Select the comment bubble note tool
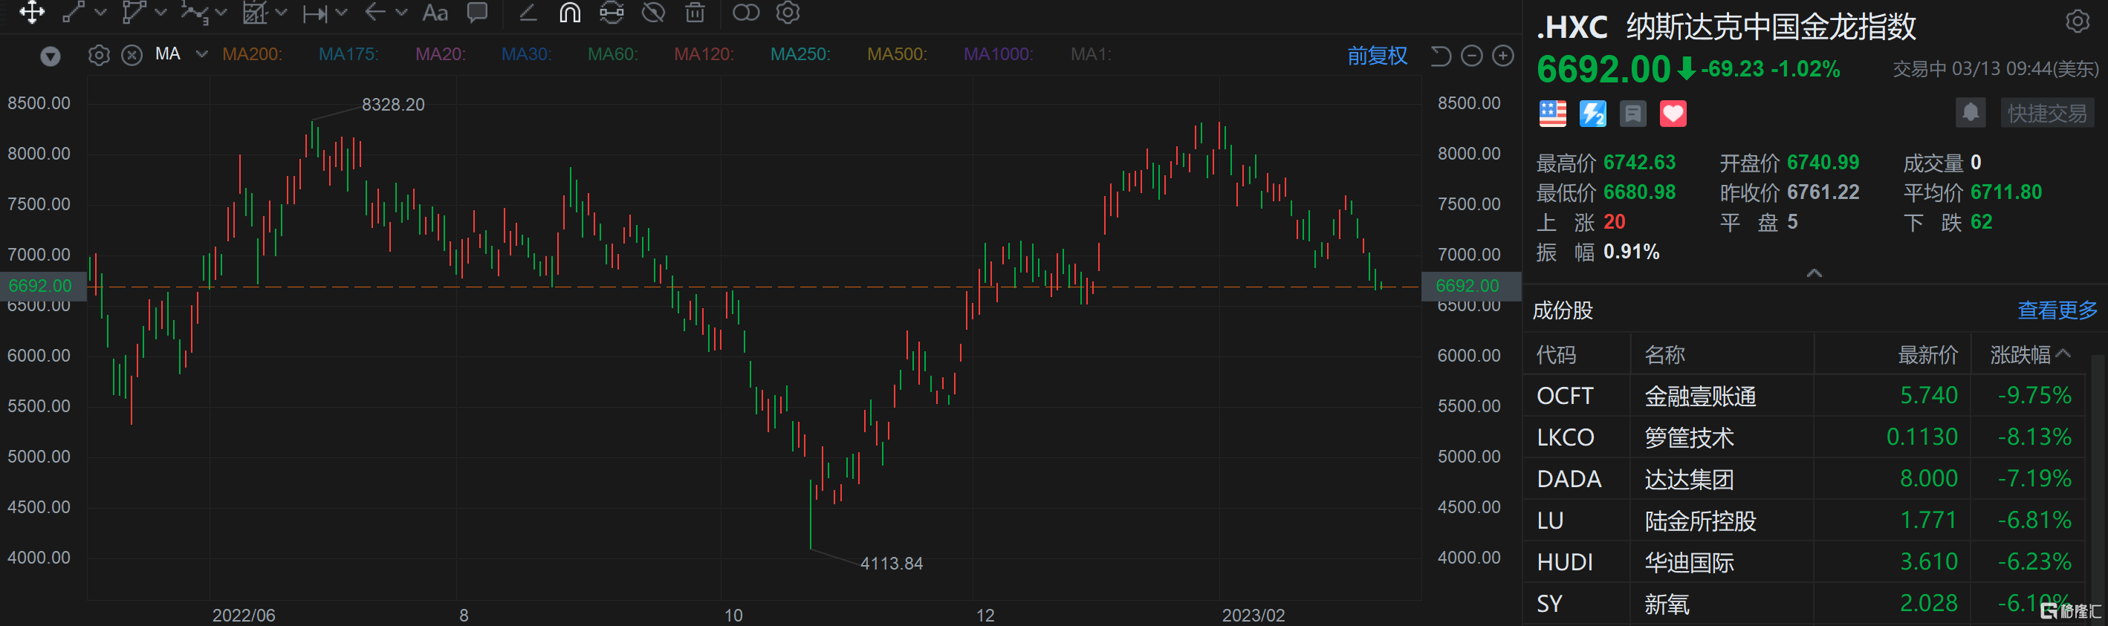The width and height of the screenshot is (2108, 626). [x=477, y=13]
